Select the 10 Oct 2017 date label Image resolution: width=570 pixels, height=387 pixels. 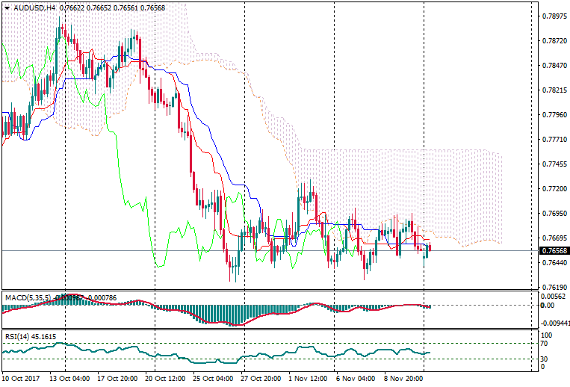(22, 379)
